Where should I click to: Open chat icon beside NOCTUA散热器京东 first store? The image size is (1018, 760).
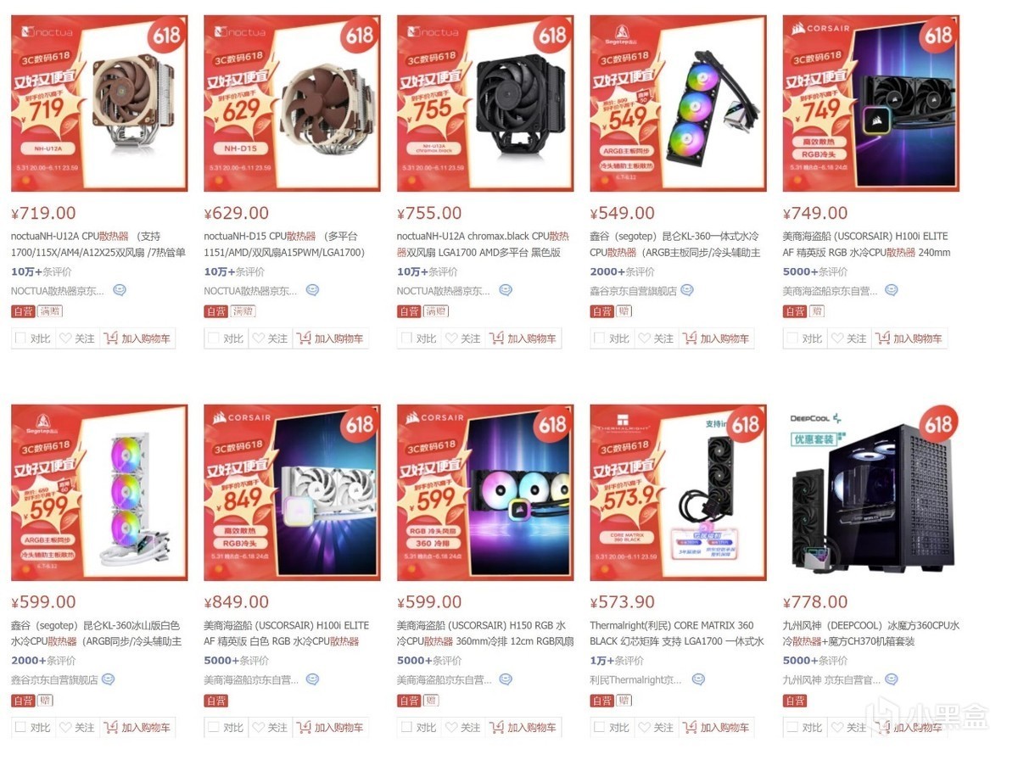coord(120,290)
